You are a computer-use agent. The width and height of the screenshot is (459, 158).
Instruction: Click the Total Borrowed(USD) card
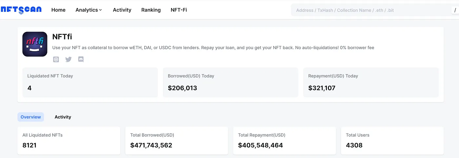coord(176,141)
